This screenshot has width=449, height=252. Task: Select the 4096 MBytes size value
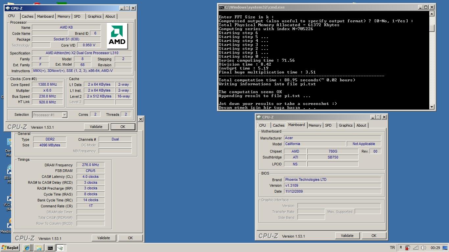[x=50, y=145]
